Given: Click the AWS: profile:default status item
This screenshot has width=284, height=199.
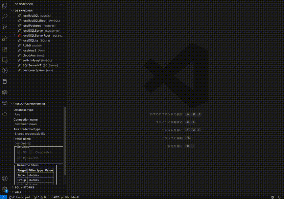Looking at the screenshot, I should click(x=64, y=197).
